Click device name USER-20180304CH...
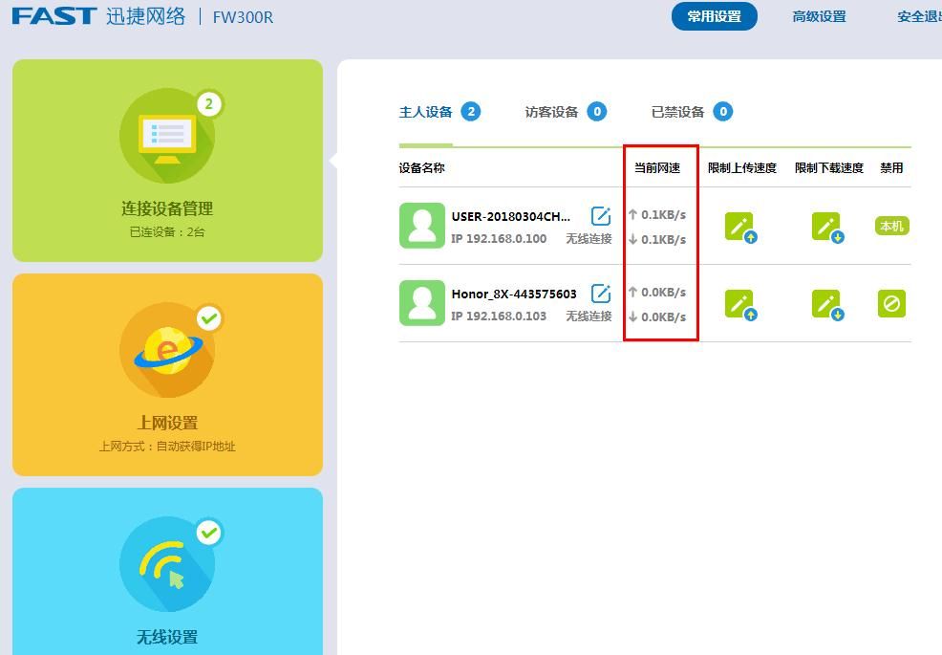This screenshot has height=655, width=942. (x=511, y=216)
